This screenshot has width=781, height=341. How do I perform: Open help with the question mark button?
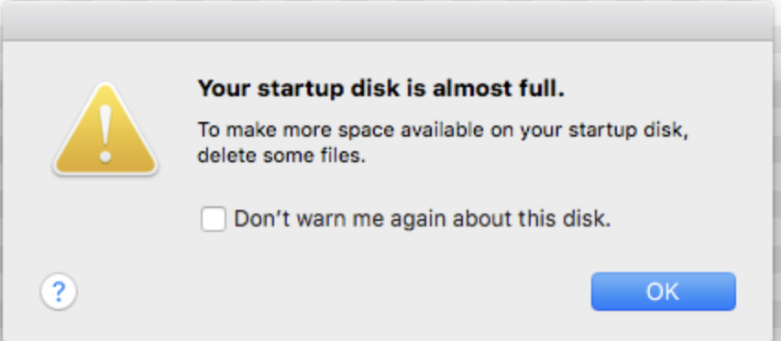[59, 291]
